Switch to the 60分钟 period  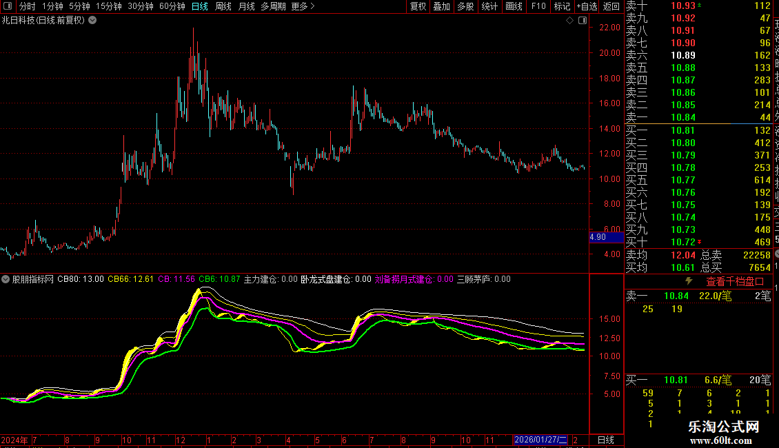coord(172,6)
